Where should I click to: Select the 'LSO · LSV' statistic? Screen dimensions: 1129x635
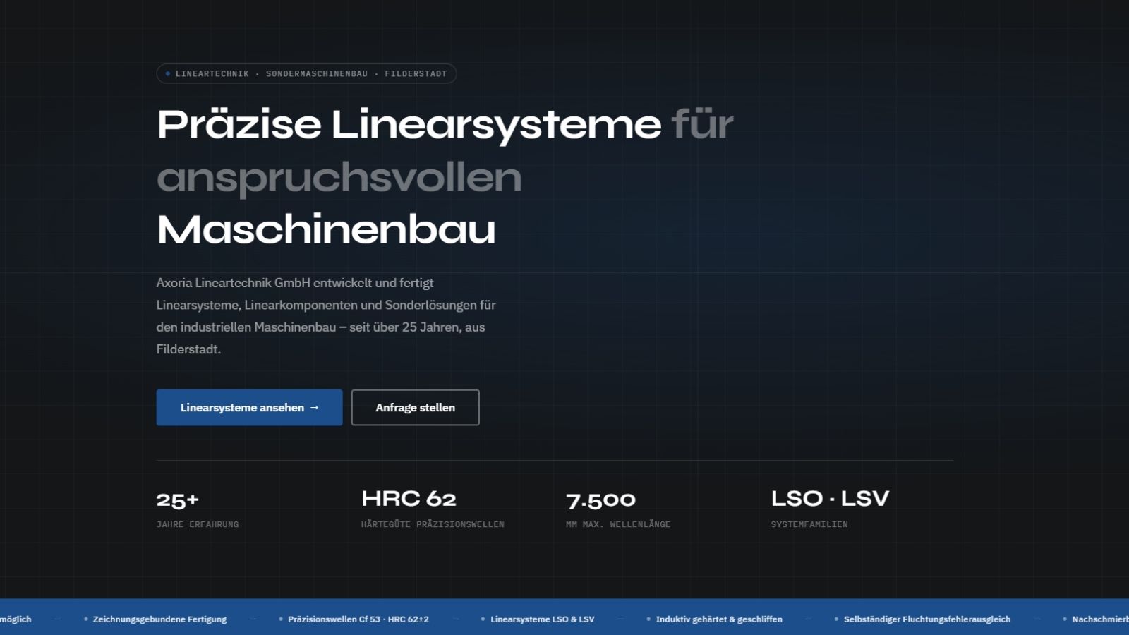click(x=830, y=499)
